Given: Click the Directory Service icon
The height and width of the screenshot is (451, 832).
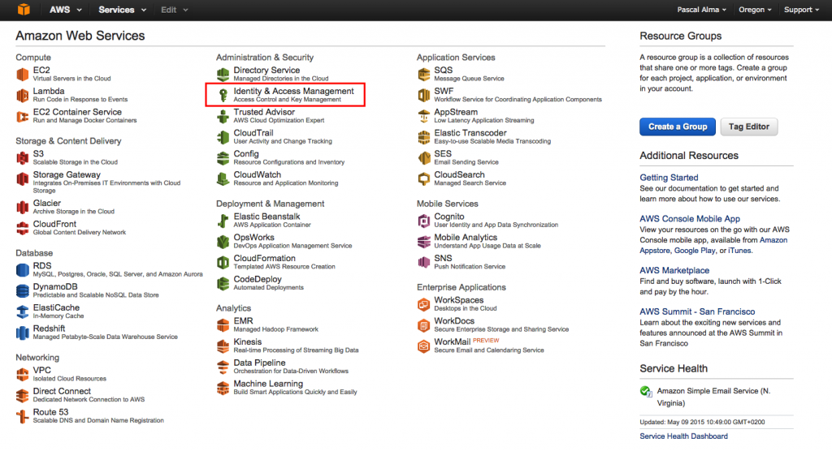Looking at the screenshot, I should (x=223, y=74).
